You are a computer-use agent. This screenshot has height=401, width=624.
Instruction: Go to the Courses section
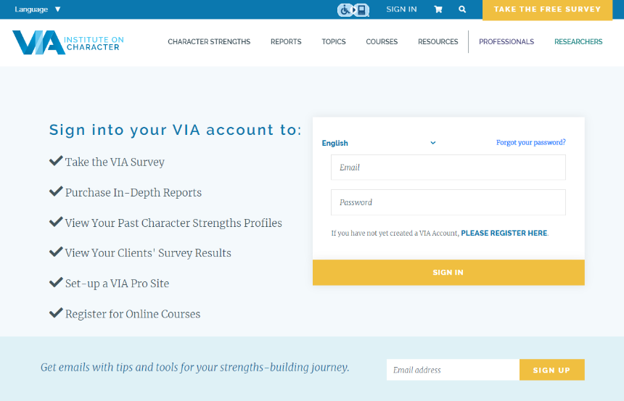[382, 42]
